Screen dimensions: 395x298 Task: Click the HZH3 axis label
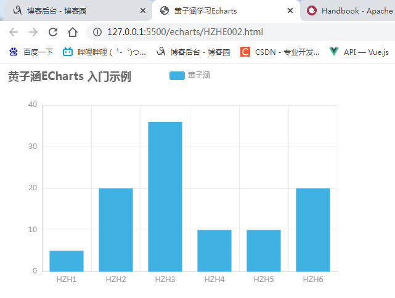coord(165,280)
